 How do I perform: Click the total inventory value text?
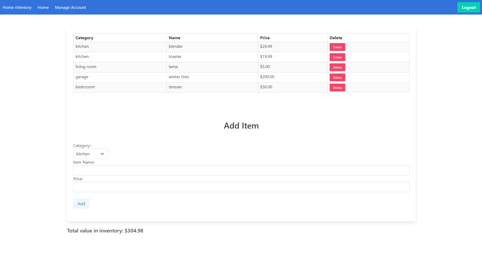tap(105, 231)
